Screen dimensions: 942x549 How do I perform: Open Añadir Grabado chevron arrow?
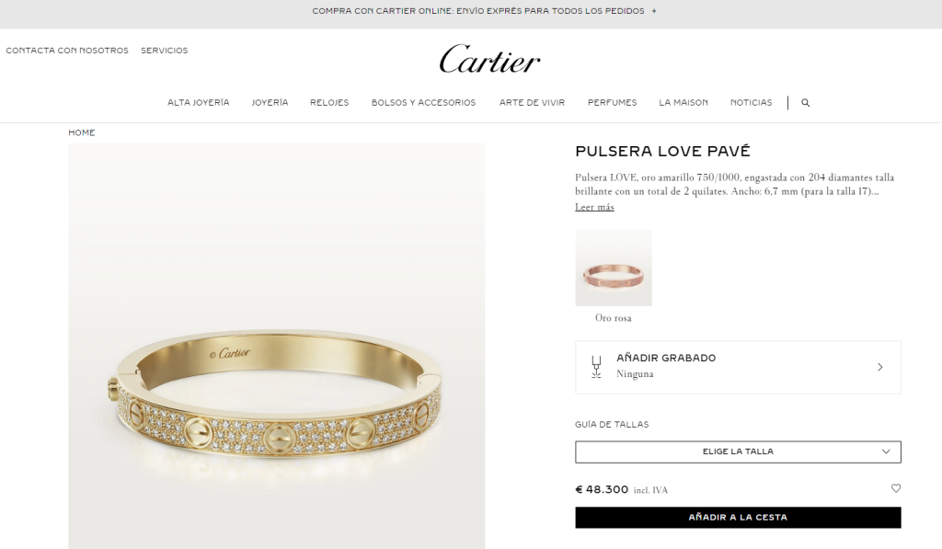pyautogui.click(x=880, y=367)
